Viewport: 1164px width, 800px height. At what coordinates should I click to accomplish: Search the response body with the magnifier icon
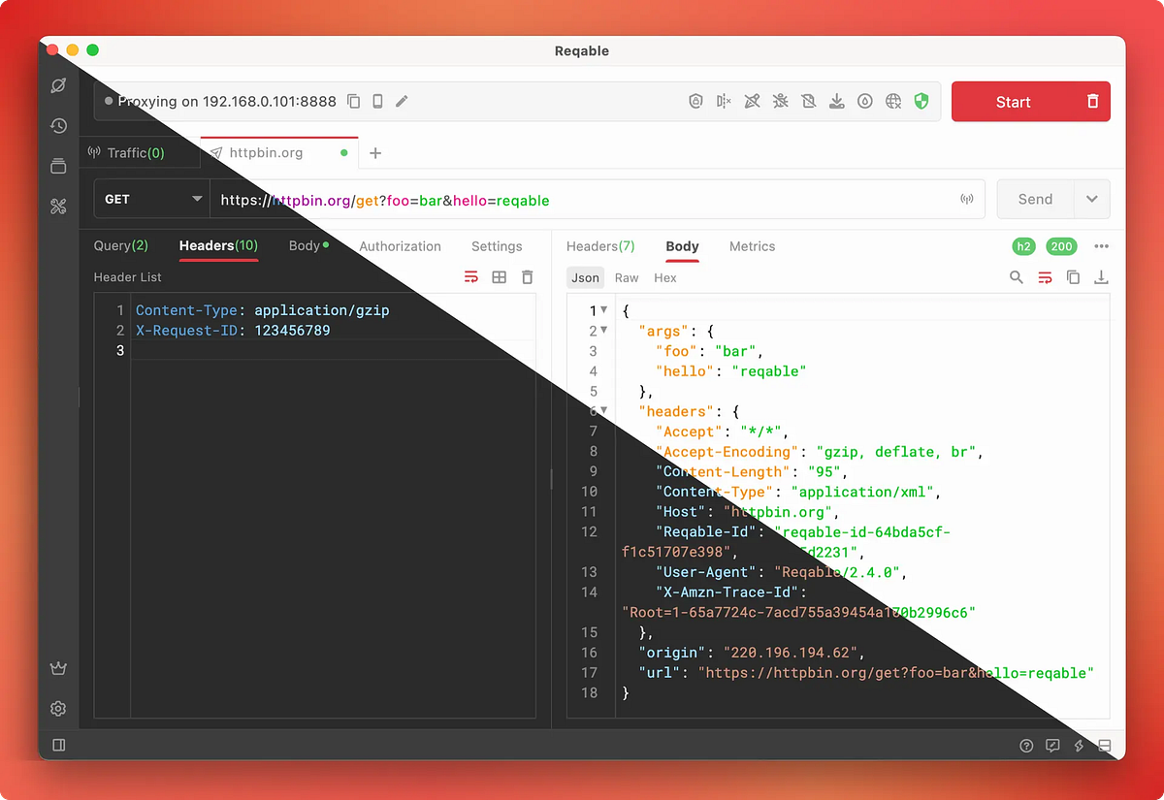point(1016,277)
